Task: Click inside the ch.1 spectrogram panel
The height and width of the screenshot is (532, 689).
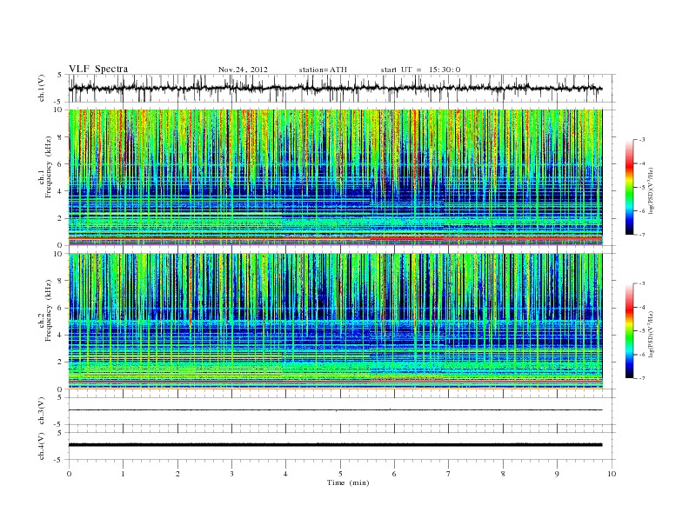Action: [335, 177]
